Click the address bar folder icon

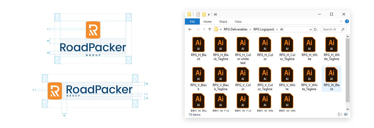pos(216,29)
